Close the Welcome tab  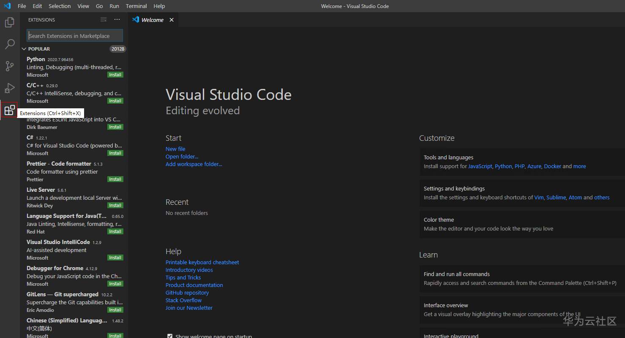(x=172, y=20)
